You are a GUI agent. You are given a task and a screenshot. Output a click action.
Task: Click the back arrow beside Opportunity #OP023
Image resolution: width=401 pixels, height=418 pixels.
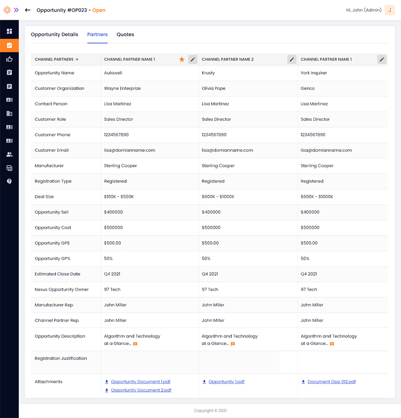click(28, 10)
